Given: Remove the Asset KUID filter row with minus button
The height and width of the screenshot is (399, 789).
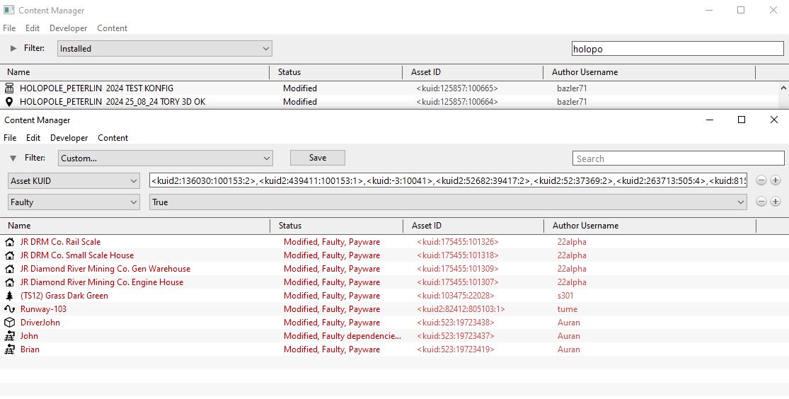Looking at the screenshot, I should coord(761,180).
